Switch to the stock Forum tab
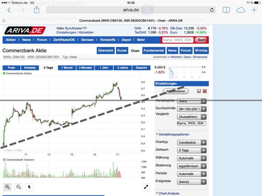This screenshot has height=196, width=262. (x=186, y=51)
